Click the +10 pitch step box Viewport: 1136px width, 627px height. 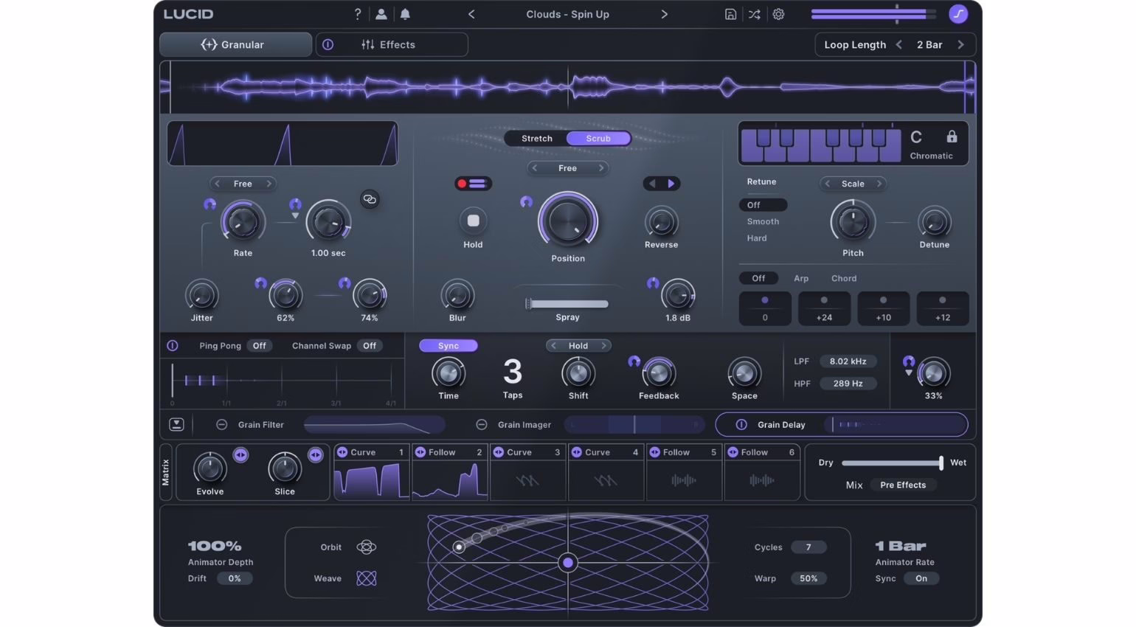[x=883, y=308]
